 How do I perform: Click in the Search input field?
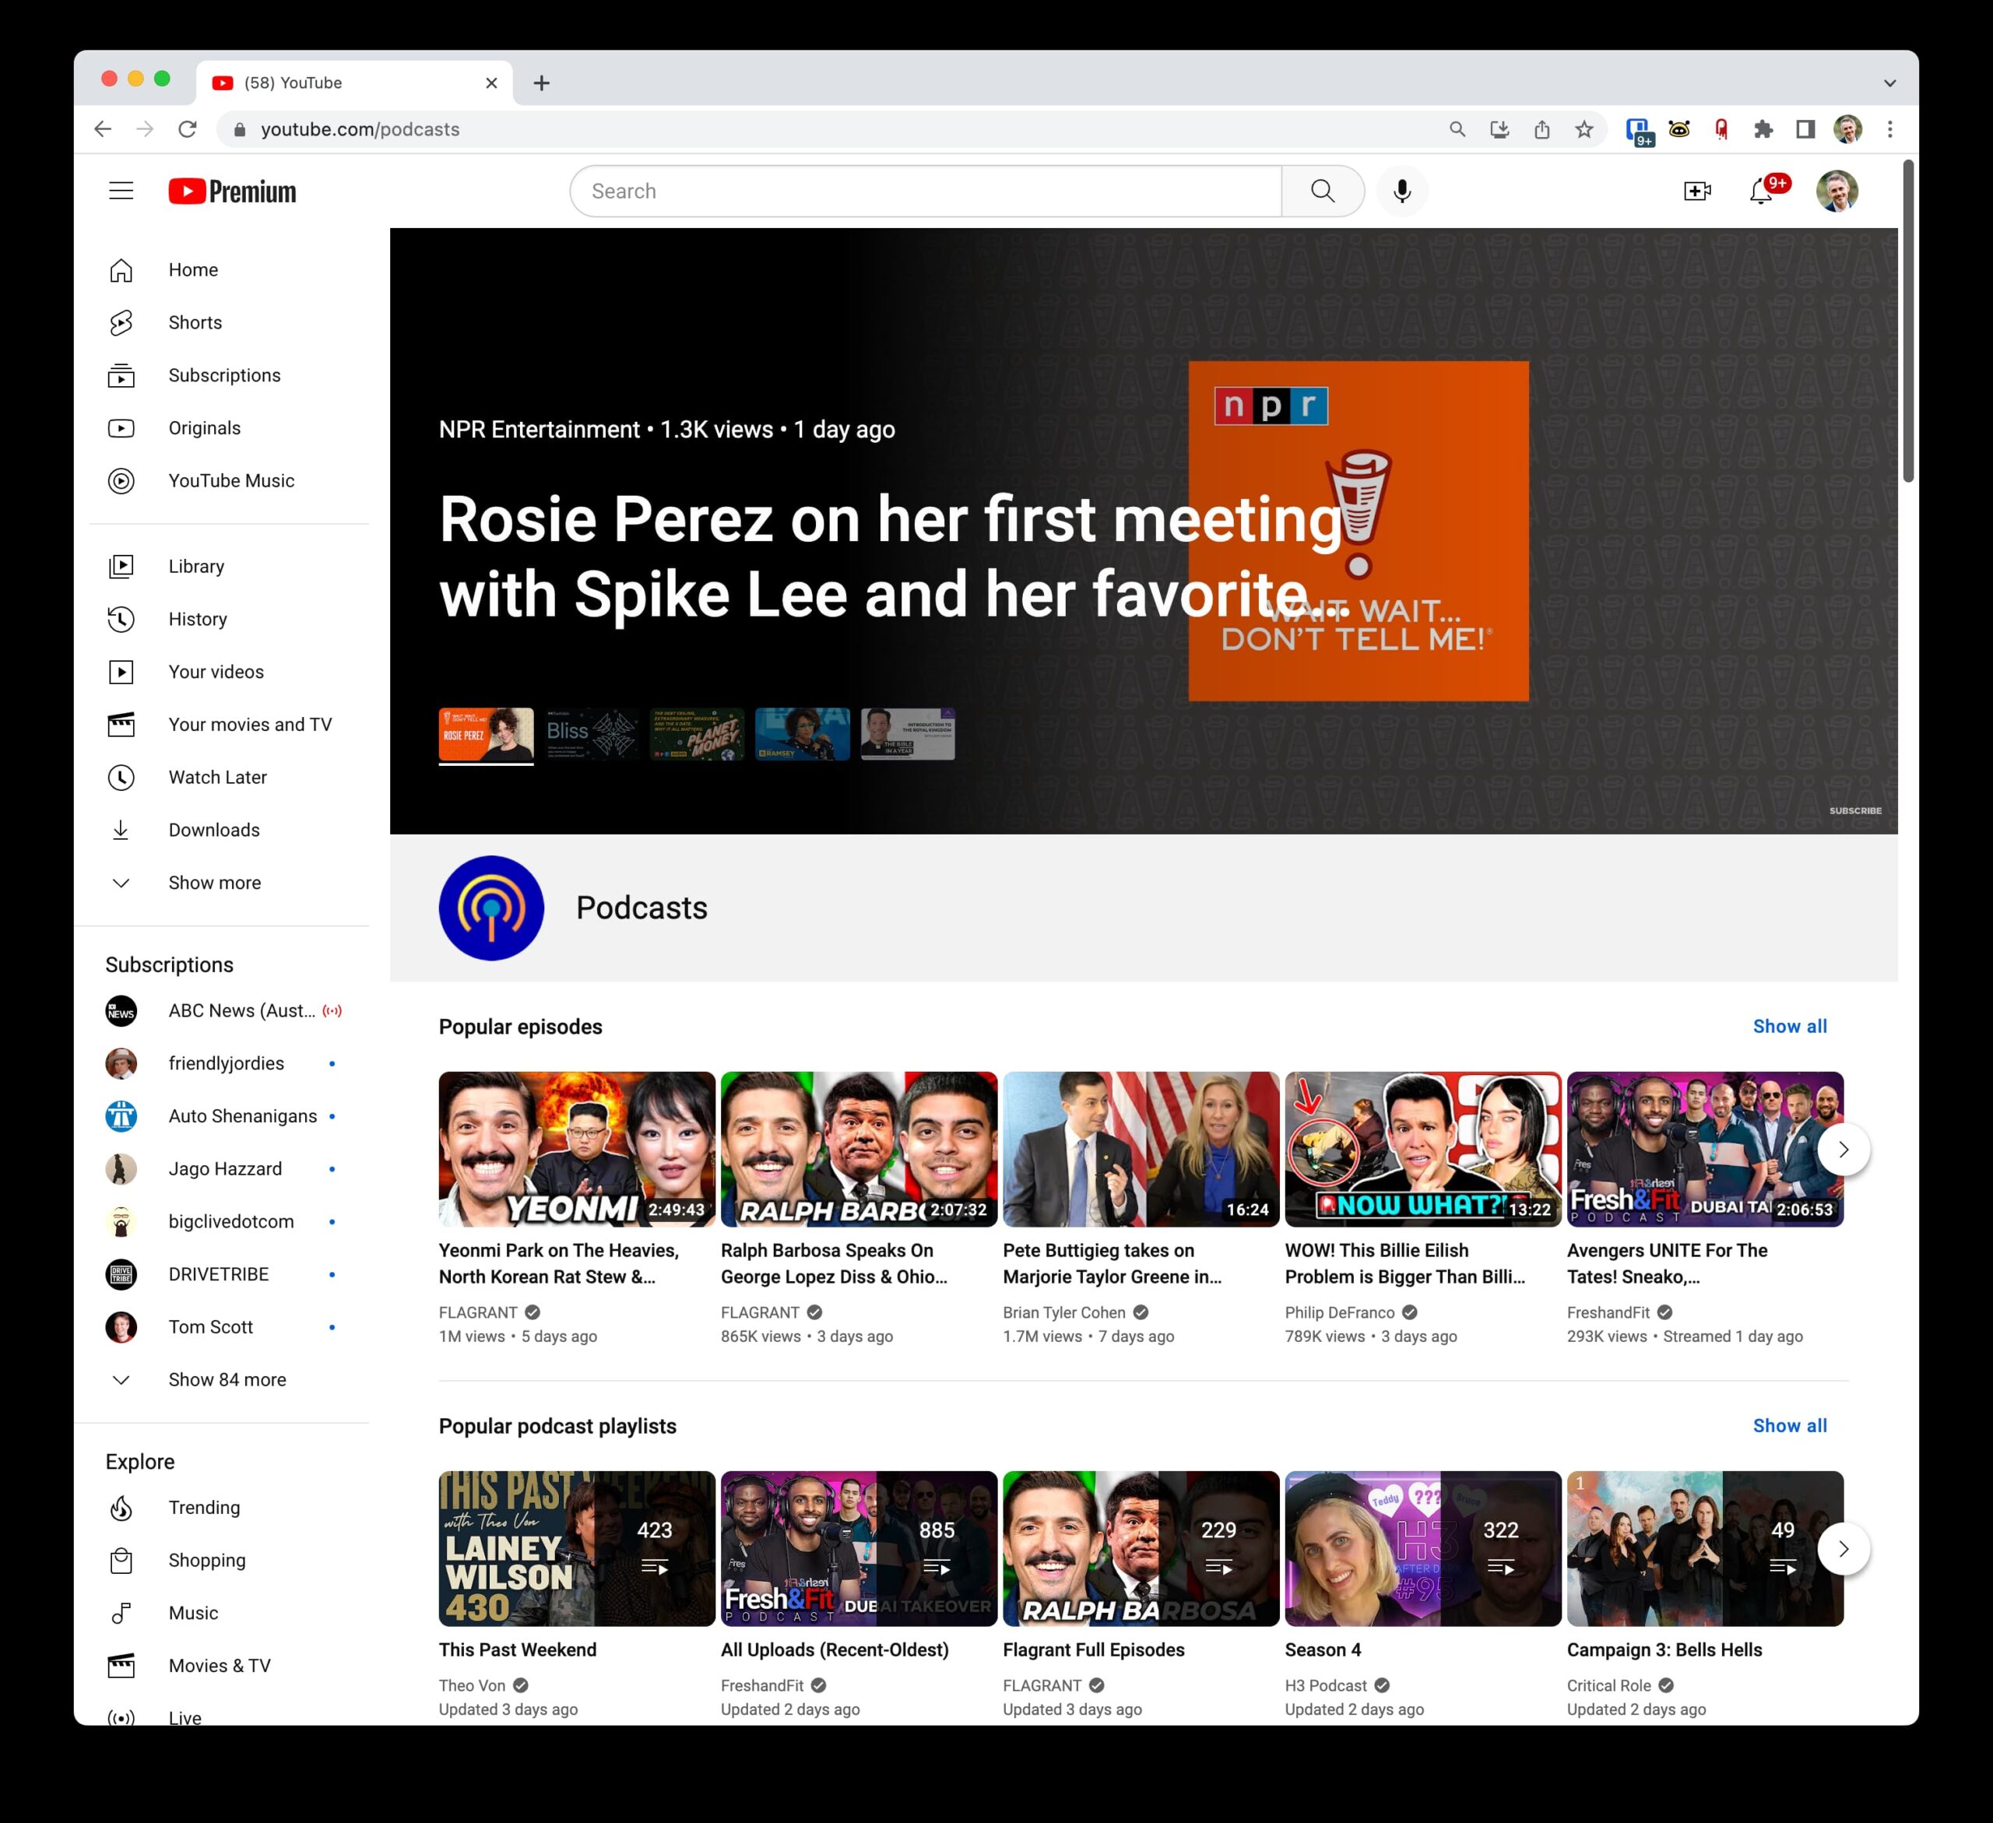coord(926,191)
